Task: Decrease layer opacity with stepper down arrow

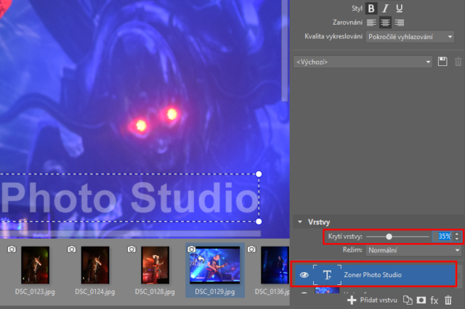Action: 457,239
